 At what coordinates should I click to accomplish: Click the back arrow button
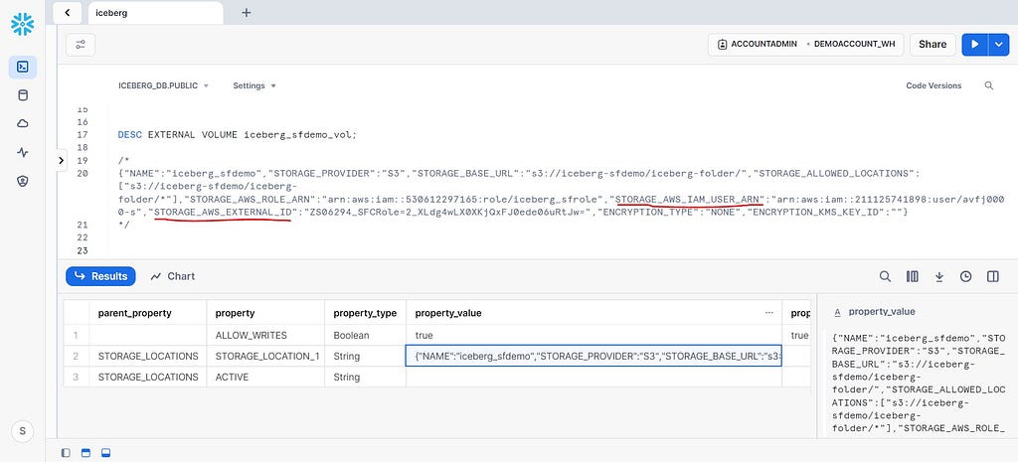(x=68, y=12)
